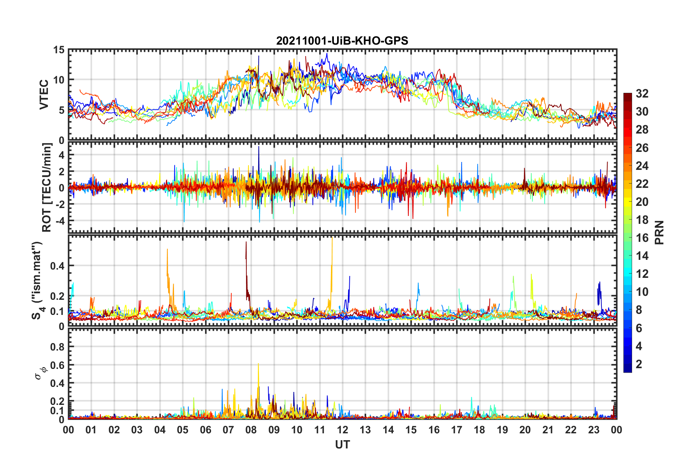The width and height of the screenshot is (685, 465).
Task: Select colorbar tick label 6
Action: 639,328
